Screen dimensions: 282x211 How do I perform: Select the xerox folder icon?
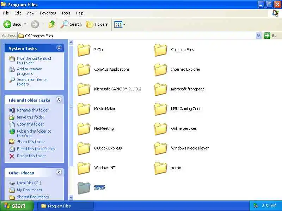pyautogui.click(x=161, y=168)
